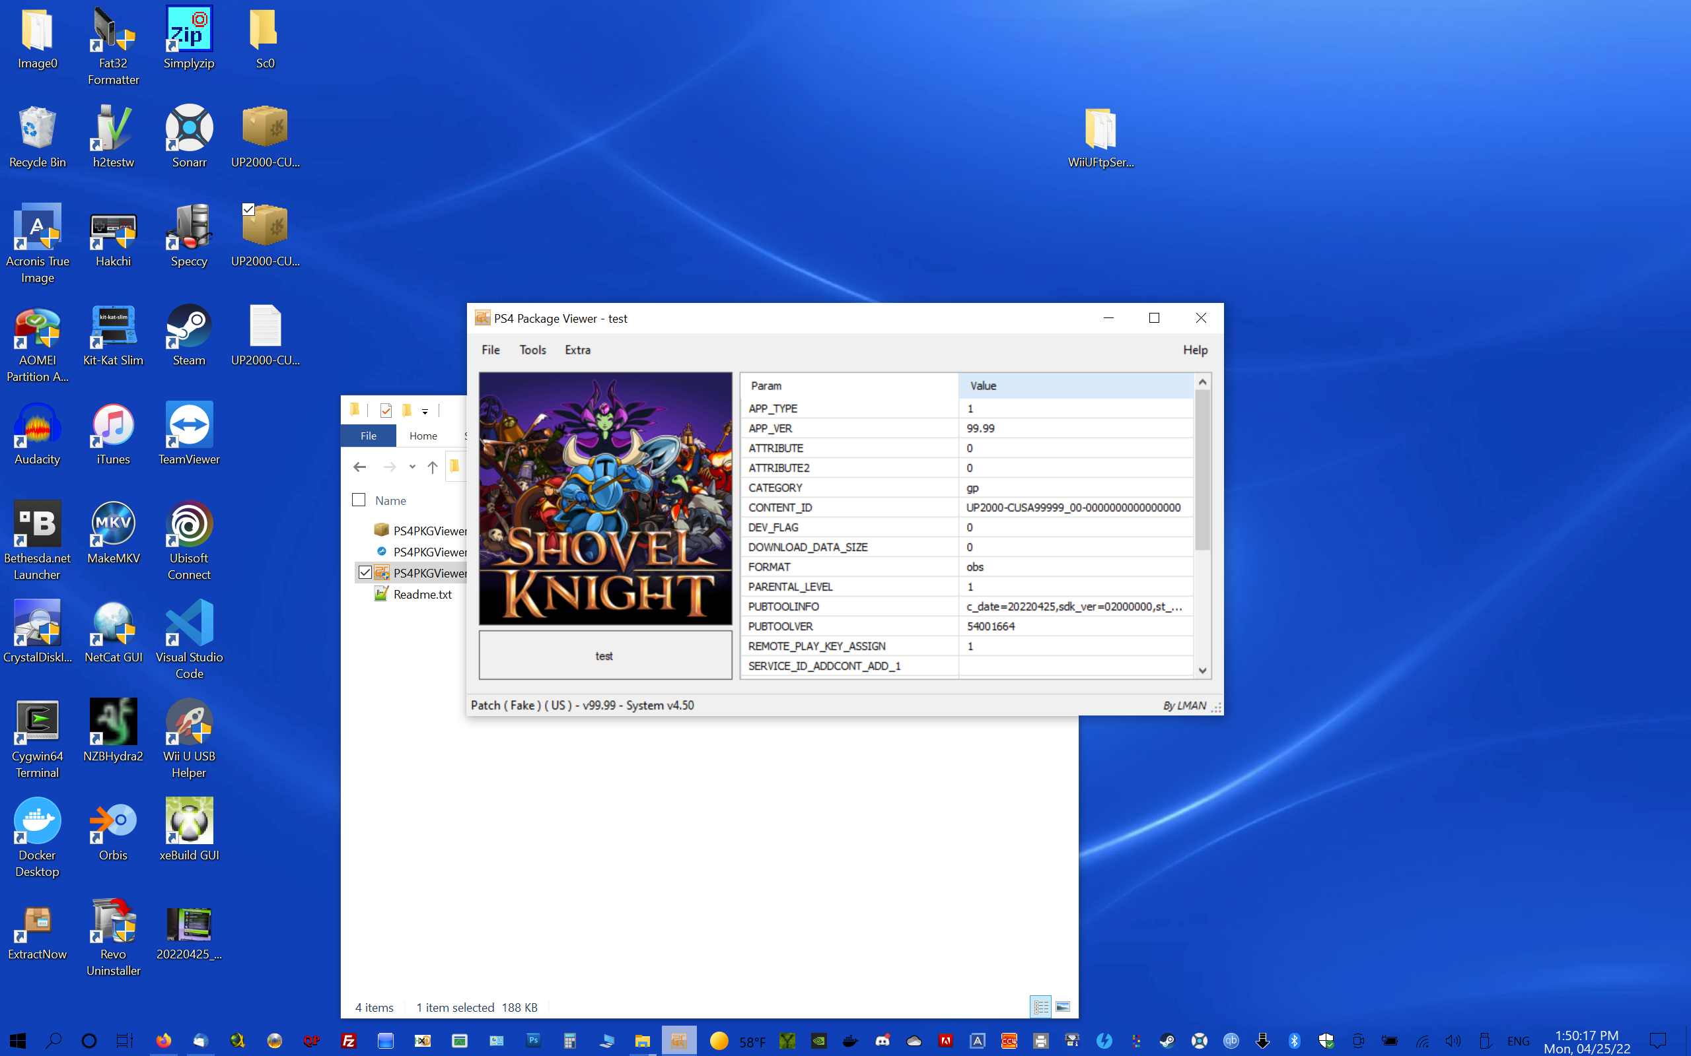
Task: Open FileZilla from the taskbar
Action: 348,1041
